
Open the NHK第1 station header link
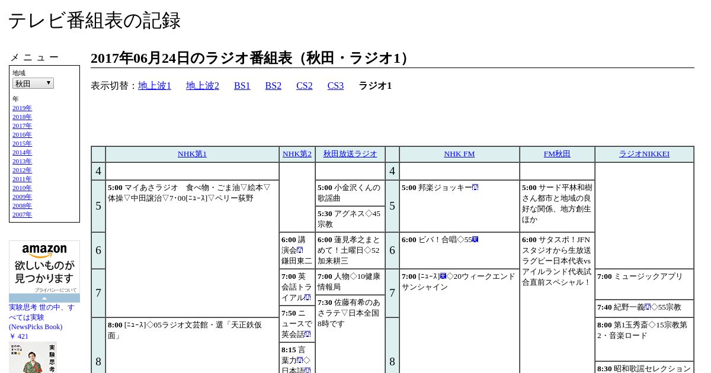[x=192, y=154]
